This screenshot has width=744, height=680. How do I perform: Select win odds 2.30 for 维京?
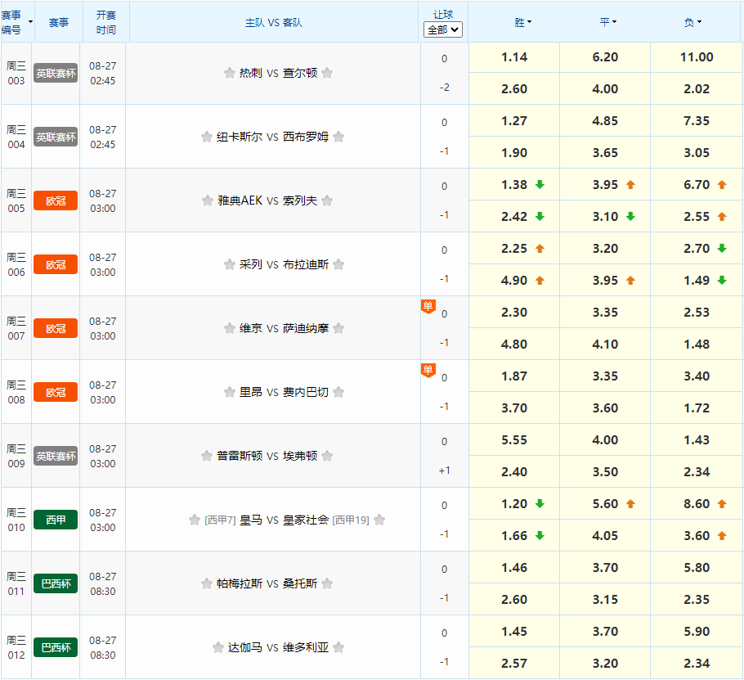point(514,313)
